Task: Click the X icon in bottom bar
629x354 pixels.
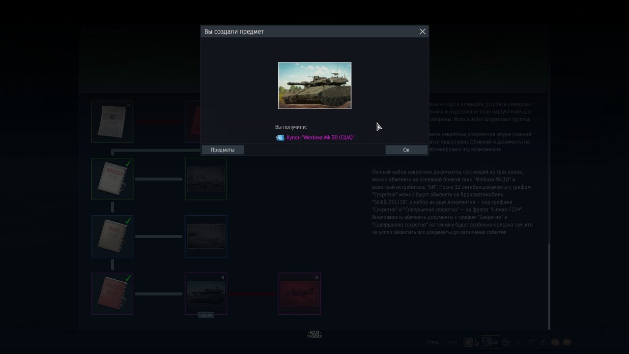Action: click(x=517, y=342)
